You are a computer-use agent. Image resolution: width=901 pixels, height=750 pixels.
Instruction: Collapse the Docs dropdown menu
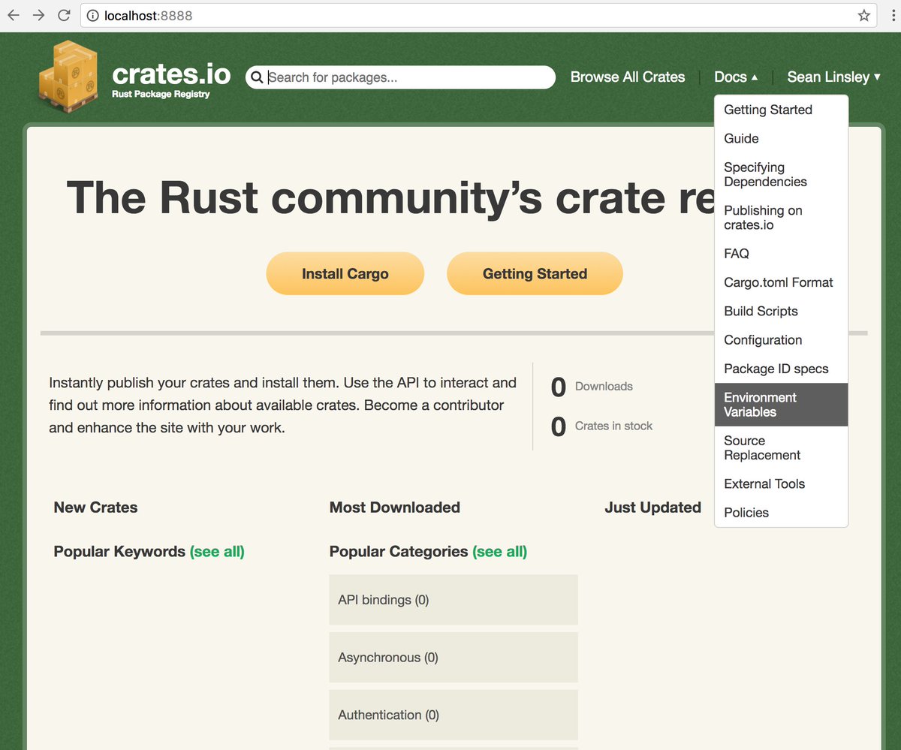tap(736, 77)
